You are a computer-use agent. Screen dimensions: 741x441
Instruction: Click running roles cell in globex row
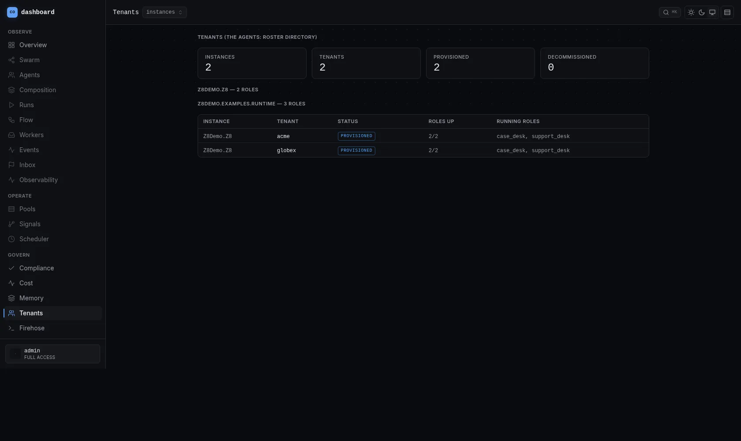533,150
